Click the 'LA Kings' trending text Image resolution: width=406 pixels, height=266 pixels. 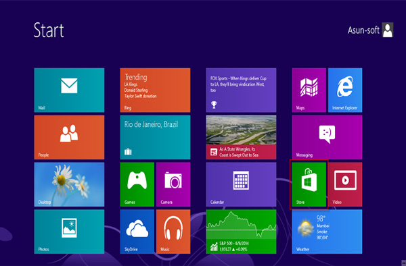click(131, 84)
